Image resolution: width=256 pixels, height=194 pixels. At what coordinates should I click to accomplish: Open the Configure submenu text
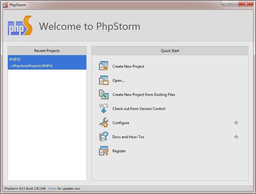(121, 123)
